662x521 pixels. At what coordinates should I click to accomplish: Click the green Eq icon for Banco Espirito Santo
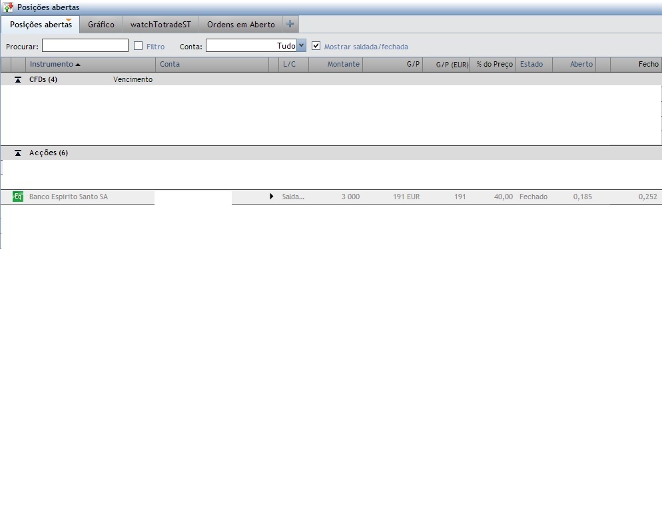[18, 197]
